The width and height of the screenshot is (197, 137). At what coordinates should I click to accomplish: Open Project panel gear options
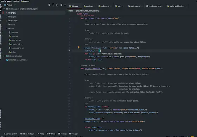click(x=61, y=5)
